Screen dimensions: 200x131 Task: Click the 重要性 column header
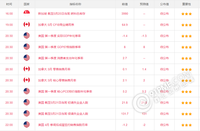(x=186, y=4)
